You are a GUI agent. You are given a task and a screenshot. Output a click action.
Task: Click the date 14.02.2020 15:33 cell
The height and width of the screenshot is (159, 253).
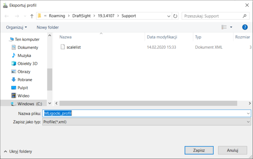tap(161, 47)
